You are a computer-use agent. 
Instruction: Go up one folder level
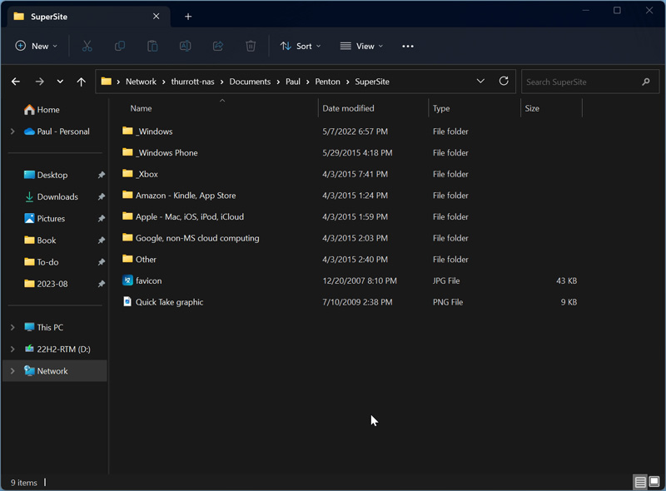tap(81, 82)
